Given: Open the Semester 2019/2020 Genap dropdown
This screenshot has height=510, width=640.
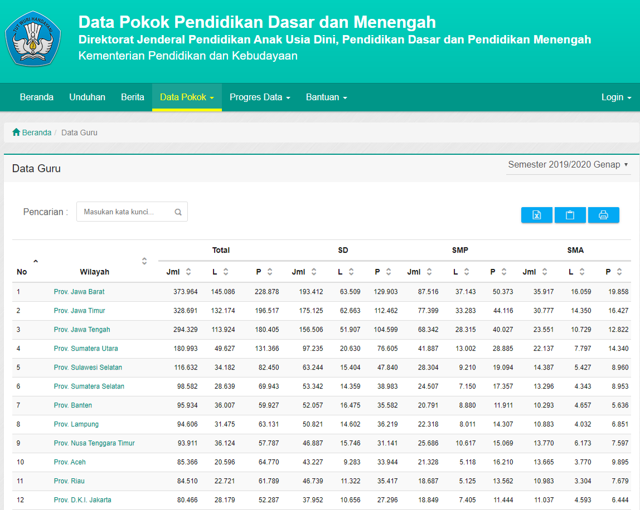Looking at the screenshot, I should point(568,165).
